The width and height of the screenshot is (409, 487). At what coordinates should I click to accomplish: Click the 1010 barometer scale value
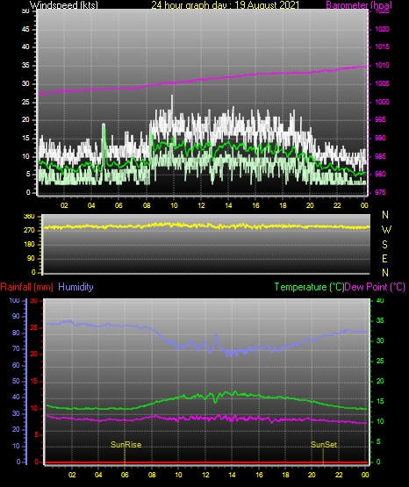[383, 65]
